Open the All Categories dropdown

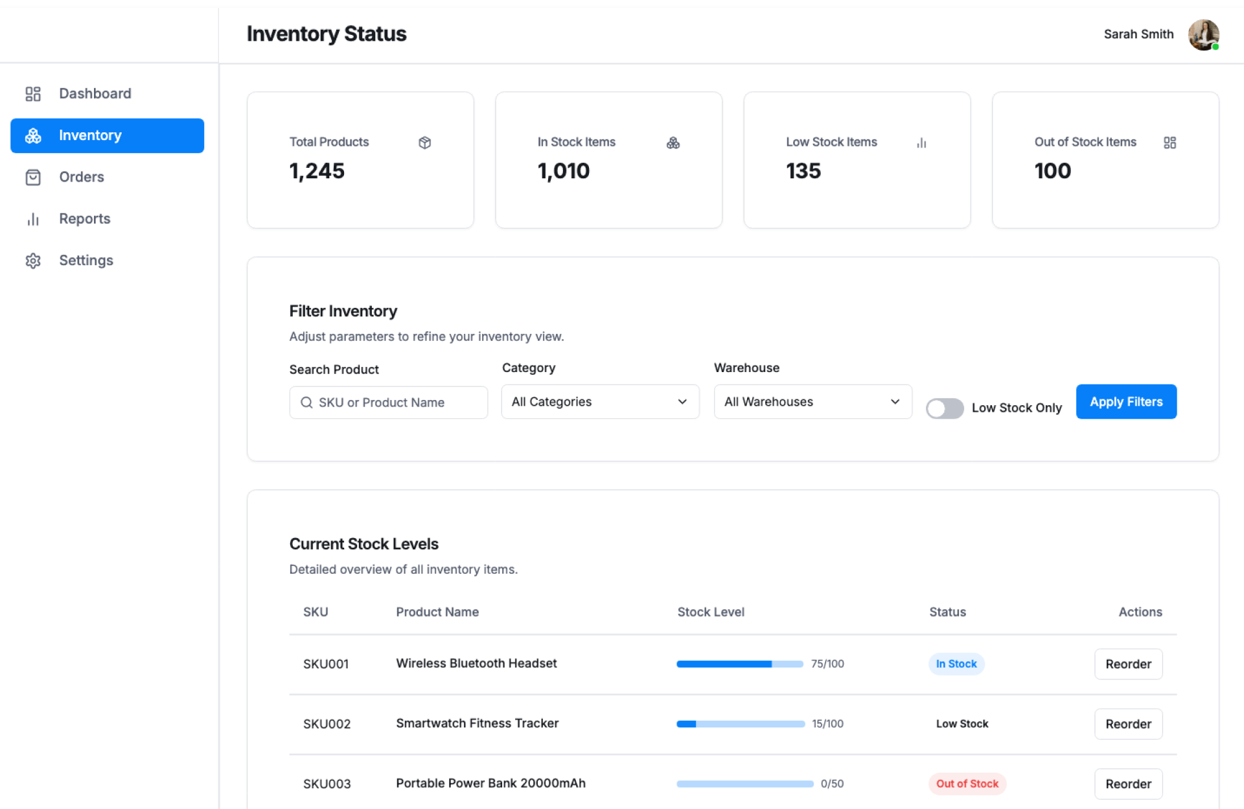coord(600,402)
